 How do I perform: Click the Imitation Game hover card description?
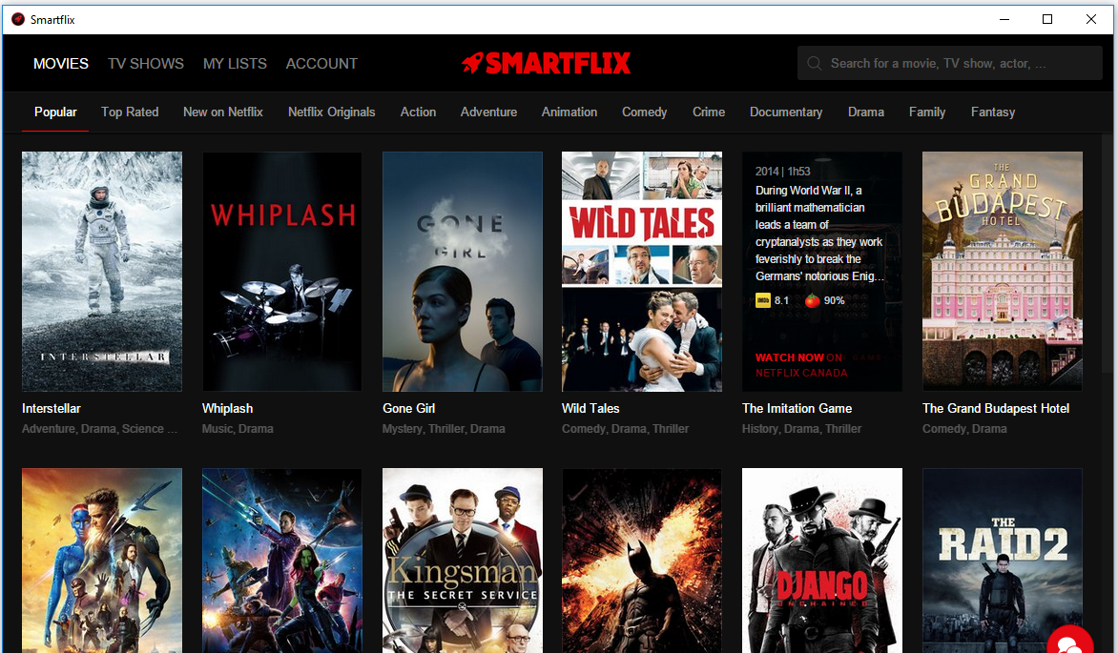pyautogui.click(x=819, y=234)
